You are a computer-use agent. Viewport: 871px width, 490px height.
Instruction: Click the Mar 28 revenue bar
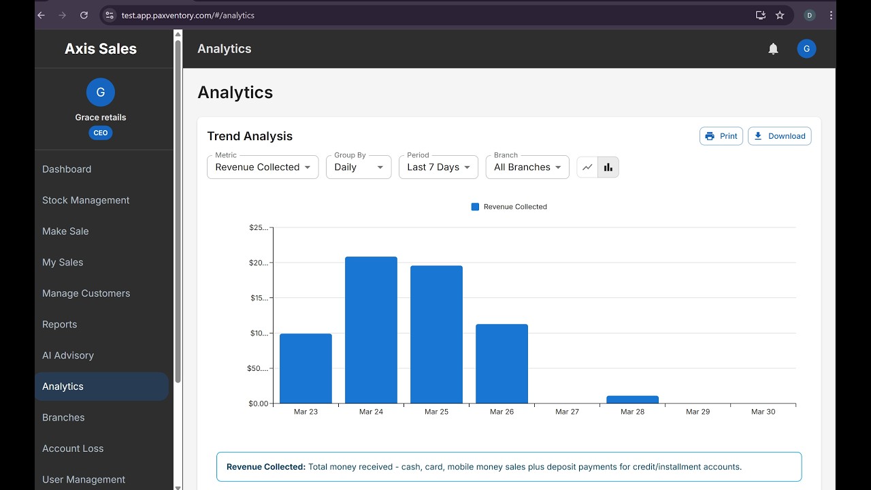pyautogui.click(x=632, y=399)
